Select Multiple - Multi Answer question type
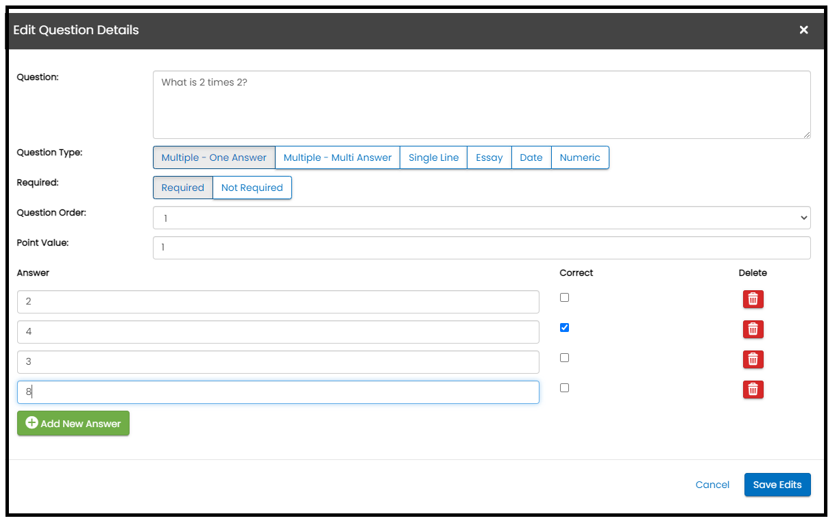Screen dimensions: 837x525 [x=337, y=157]
